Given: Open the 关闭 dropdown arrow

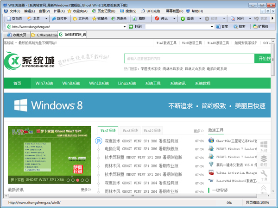Looking at the screenshot, I should click(x=250, y=18).
